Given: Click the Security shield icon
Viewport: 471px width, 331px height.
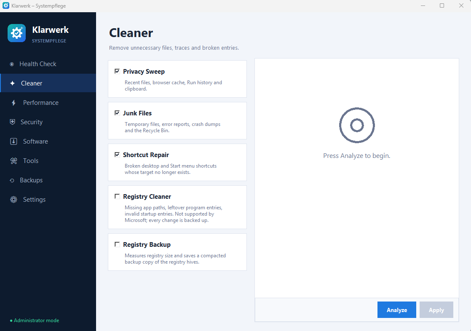Looking at the screenshot, I should [x=12, y=122].
